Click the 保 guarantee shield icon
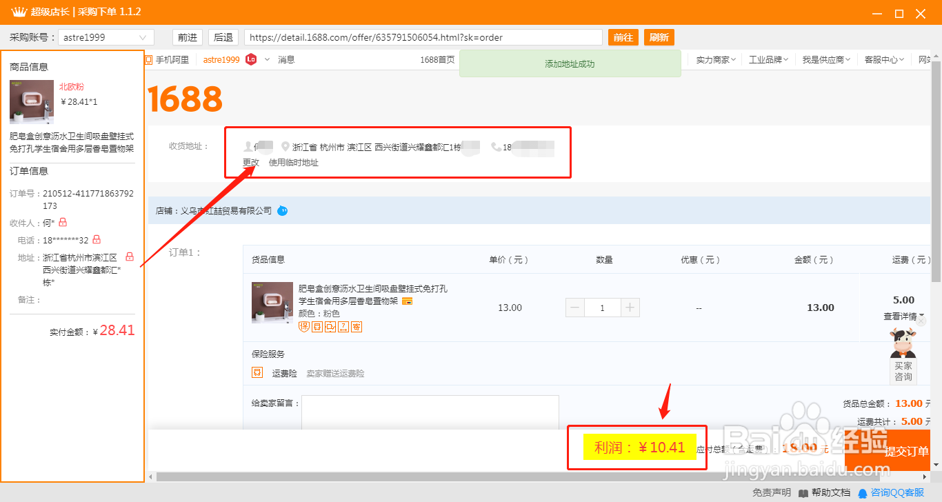Screen dimensions: 942x502 point(304,327)
